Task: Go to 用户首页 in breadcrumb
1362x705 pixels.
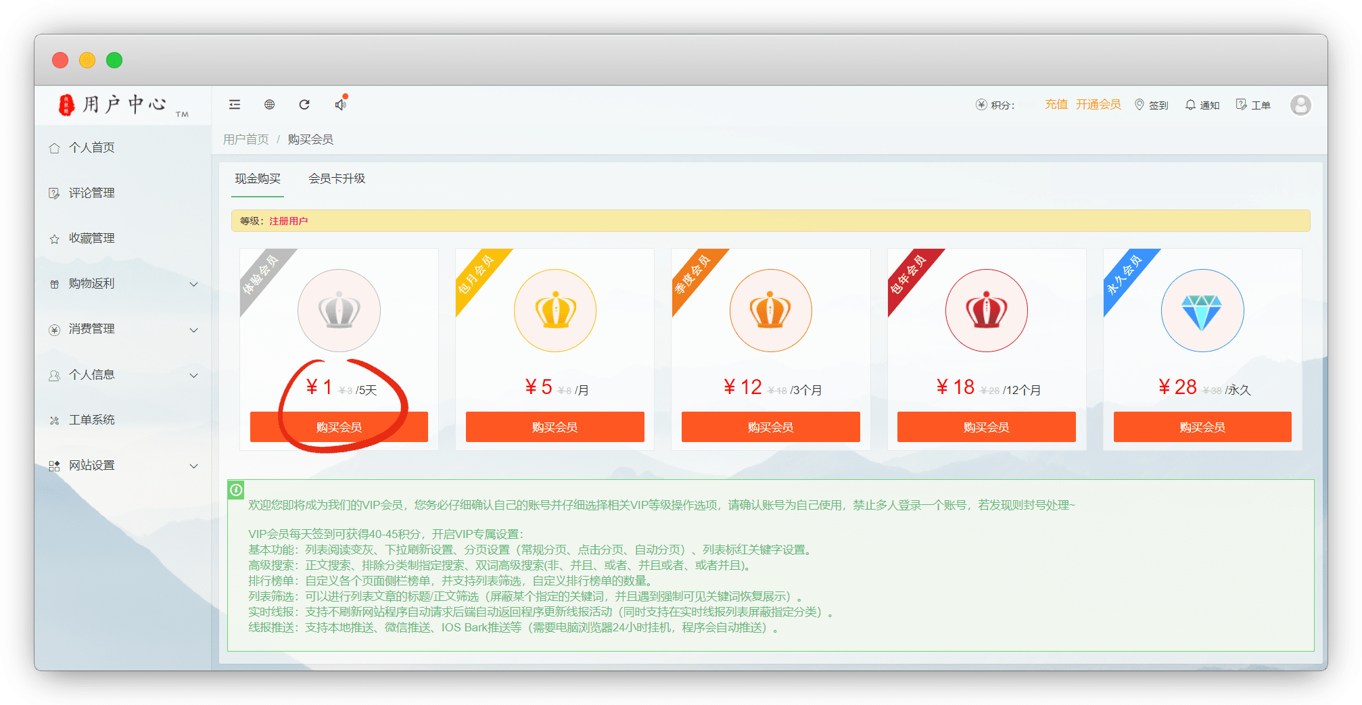Action: coord(245,139)
